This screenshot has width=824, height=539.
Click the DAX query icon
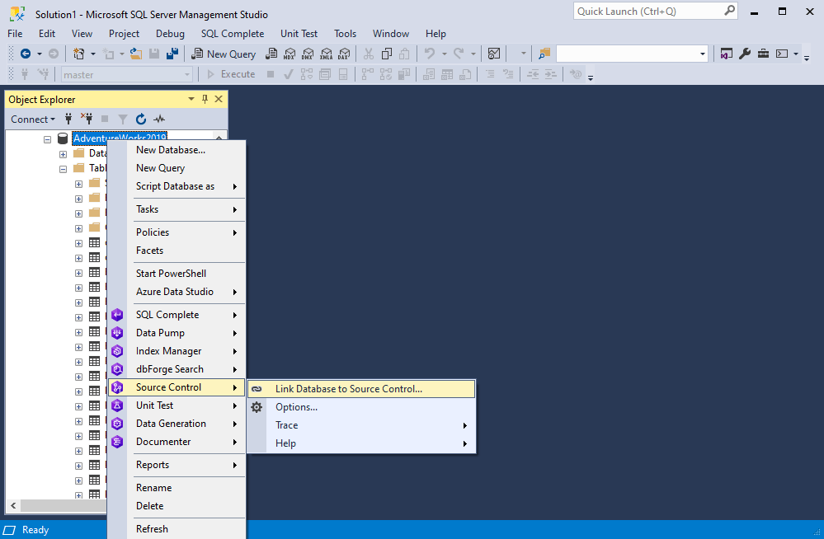tap(344, 54)
